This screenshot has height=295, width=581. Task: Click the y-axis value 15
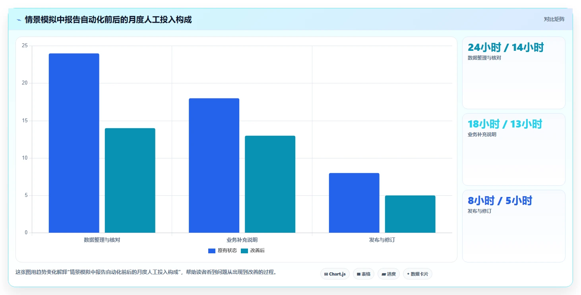click(25, 121)
